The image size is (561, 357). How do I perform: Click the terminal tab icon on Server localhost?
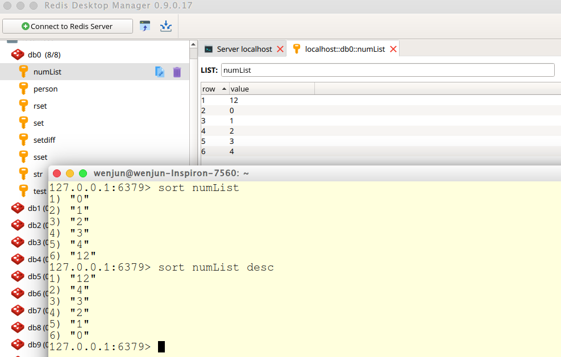tap(209, 49)
